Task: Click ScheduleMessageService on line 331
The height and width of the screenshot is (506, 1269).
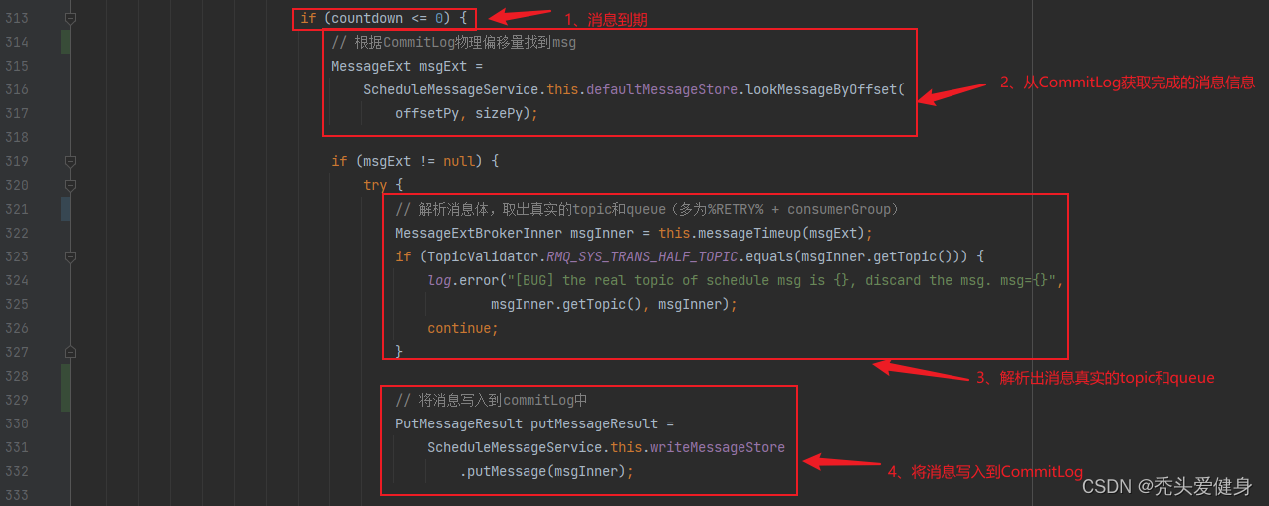Action: (515, 447)
